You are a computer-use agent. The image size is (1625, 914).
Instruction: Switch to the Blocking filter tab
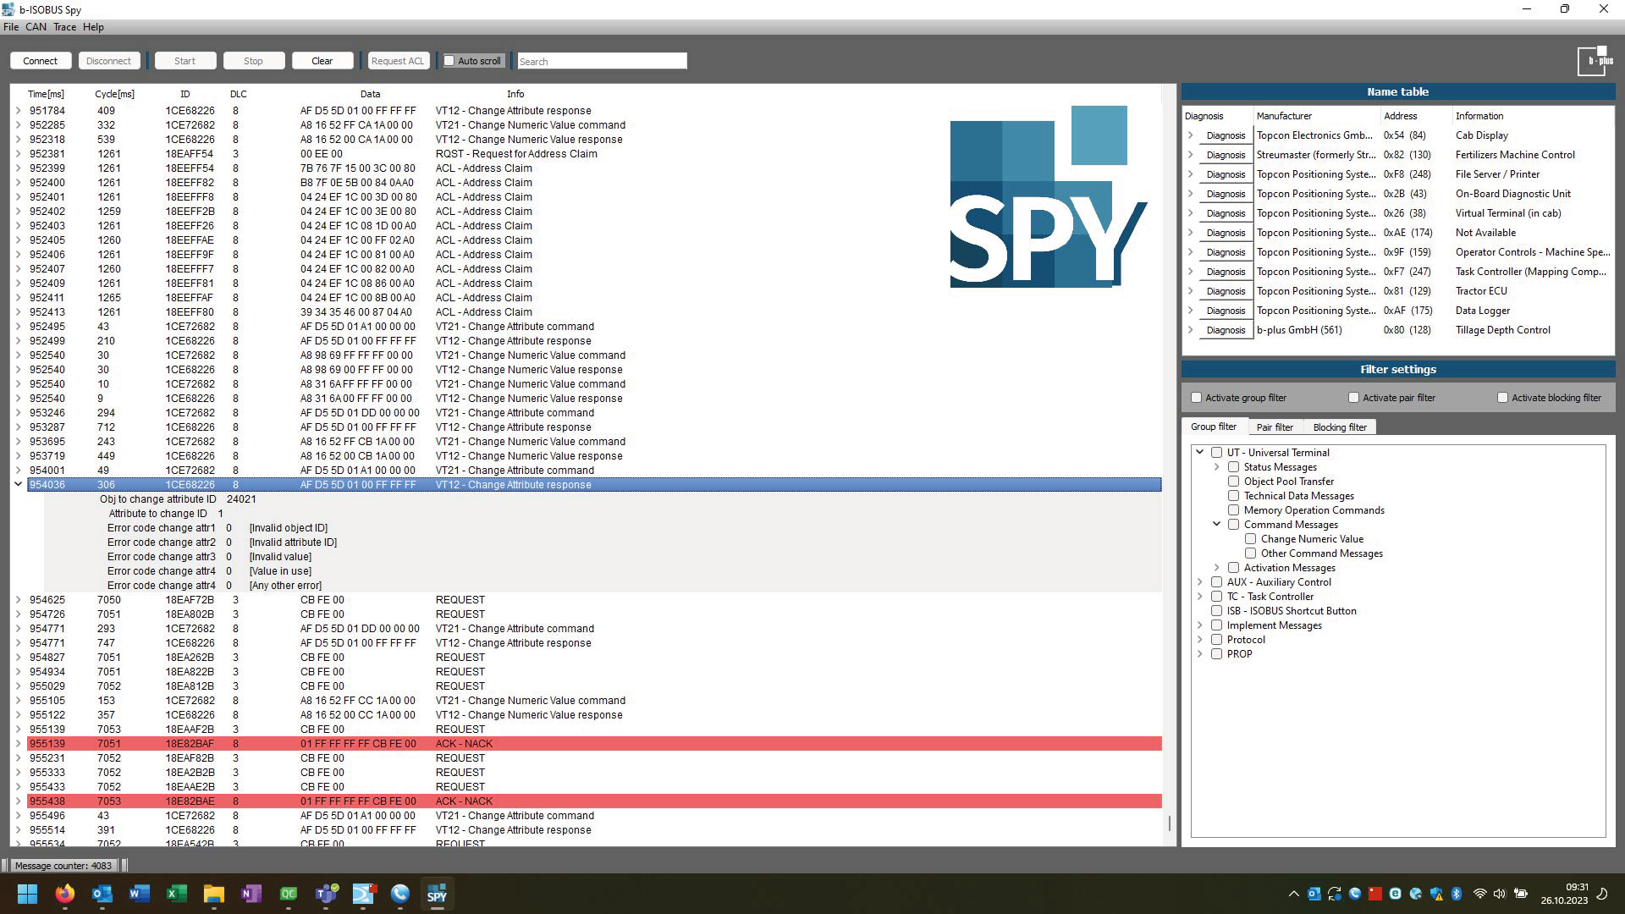tap(1340, 427)
